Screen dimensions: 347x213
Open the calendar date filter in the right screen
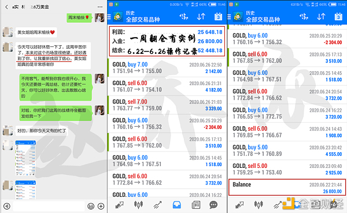338,17
